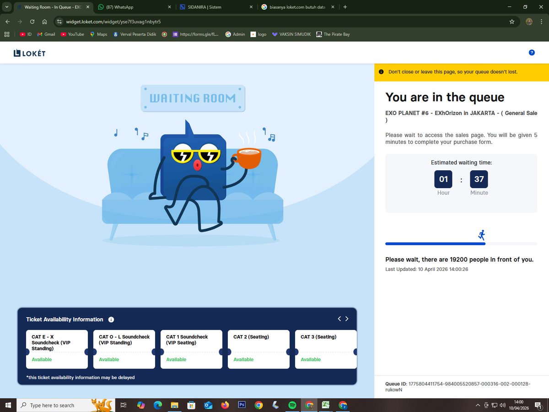Open the Verval Peserta Didik bookmark
549x412 pixels.
click(x=135, y=34)
